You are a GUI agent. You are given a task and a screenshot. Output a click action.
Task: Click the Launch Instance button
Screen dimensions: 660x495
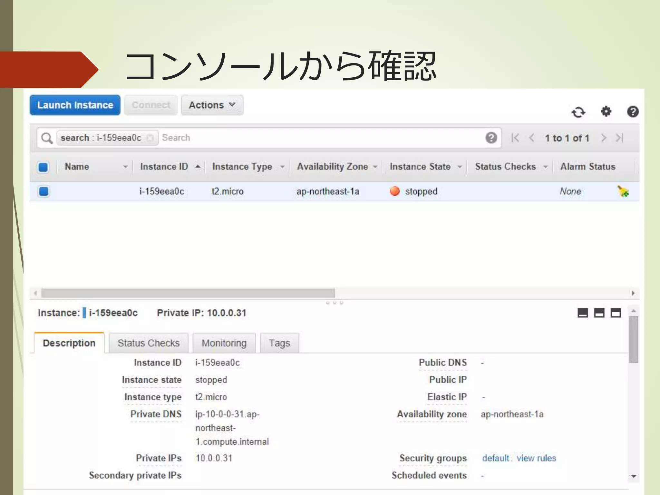pos(75,105)
